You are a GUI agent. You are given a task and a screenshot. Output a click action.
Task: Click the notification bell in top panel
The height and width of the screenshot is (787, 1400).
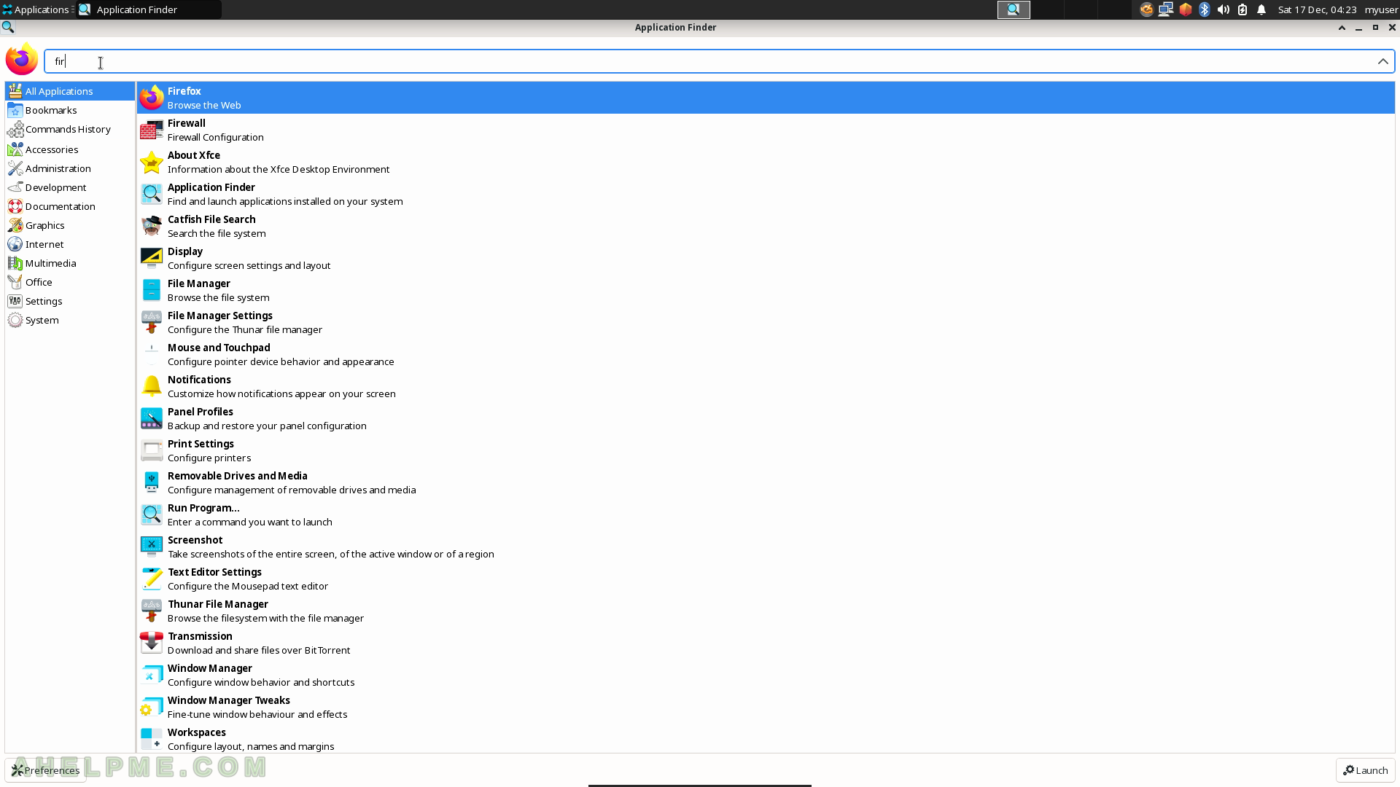click(1261, 9)
